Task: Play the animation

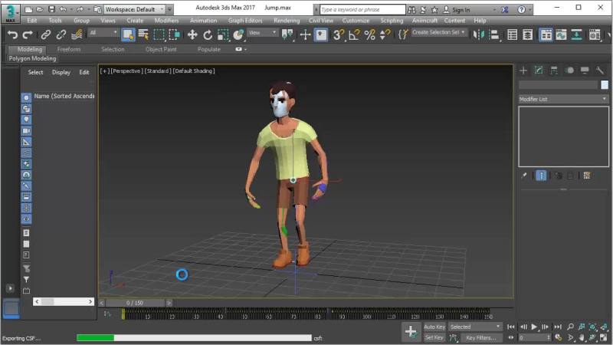Action: [534, 327]
